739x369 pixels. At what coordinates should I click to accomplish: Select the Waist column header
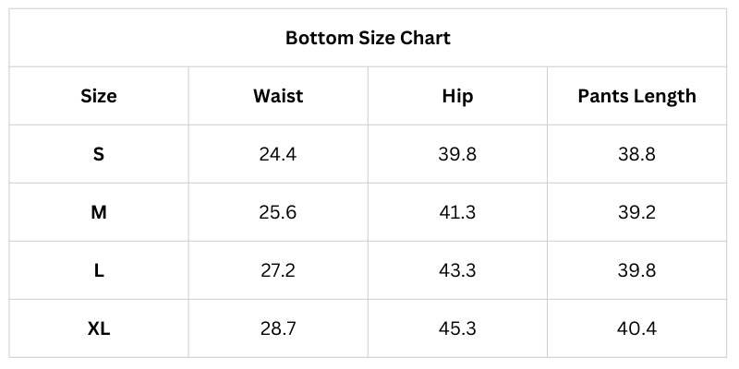click(278, 96)
